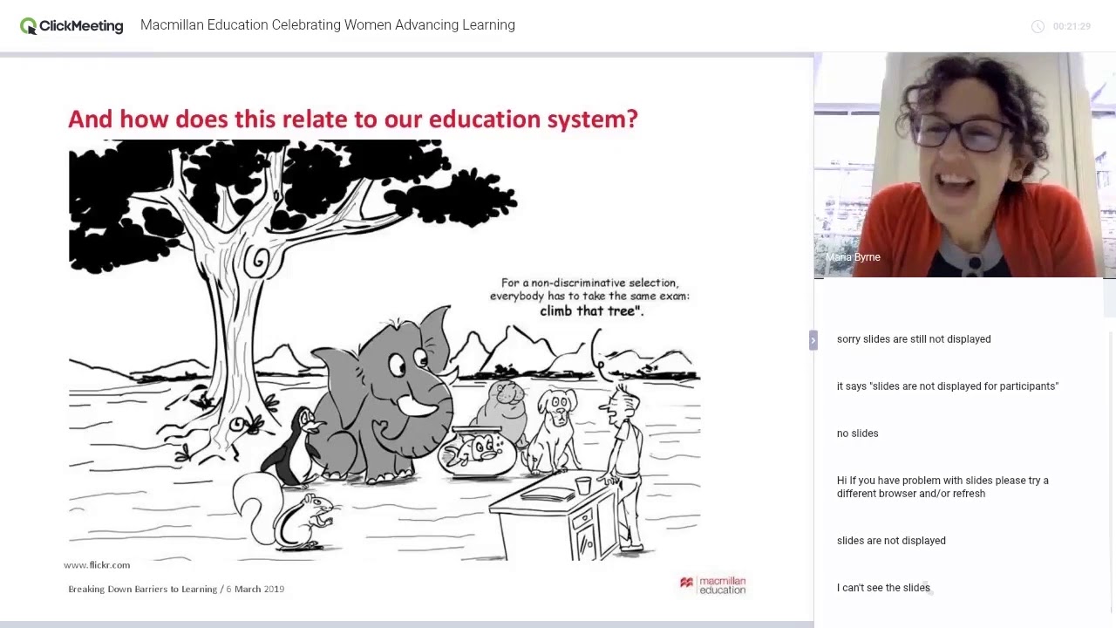Click the message 'I can't see the slides'
The height and width of the screenshot is (628, 1116).
883,588
